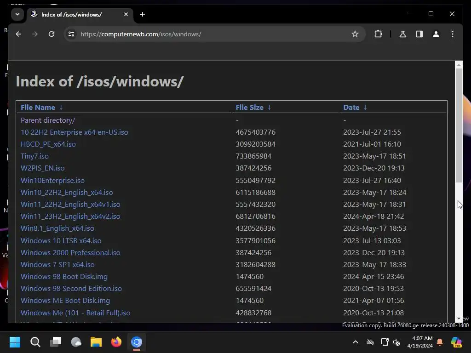471x353 pixels.
Task: Reload the current page
Action: click(x=52, y=34)
